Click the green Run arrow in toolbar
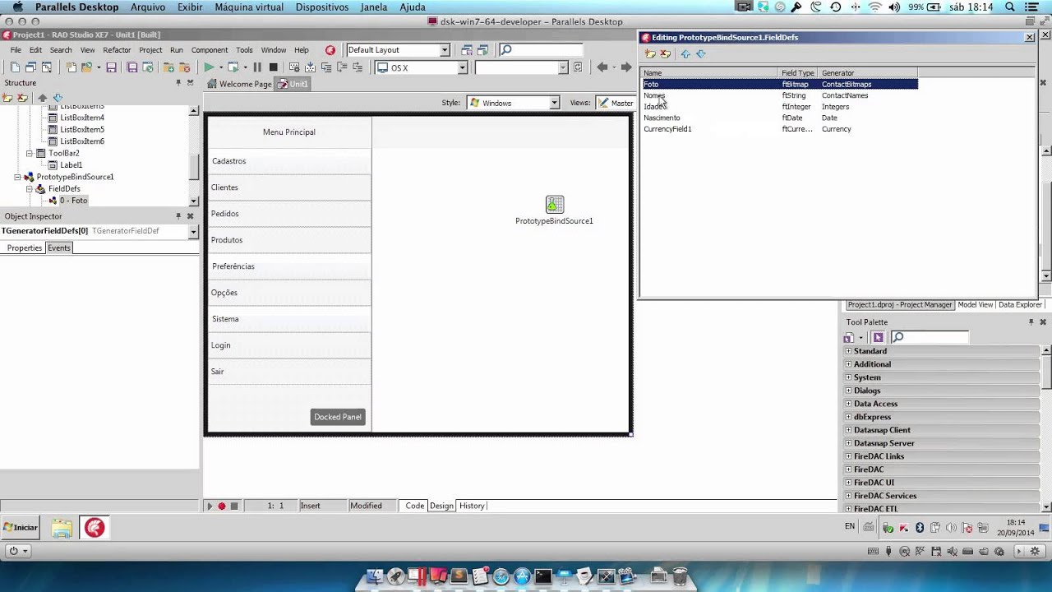The height and width of the screenshot is (592, 1052). coord(209,67)
